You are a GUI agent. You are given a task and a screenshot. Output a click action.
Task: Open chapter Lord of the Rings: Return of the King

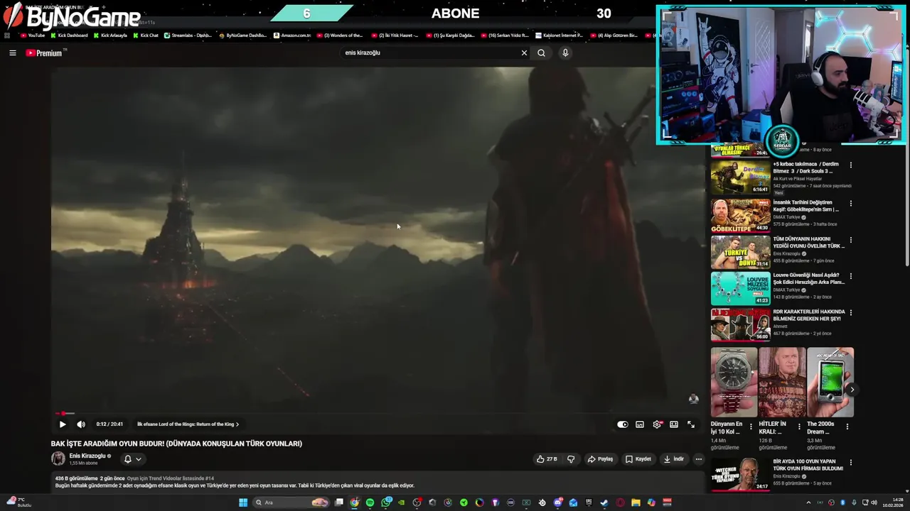188,424
